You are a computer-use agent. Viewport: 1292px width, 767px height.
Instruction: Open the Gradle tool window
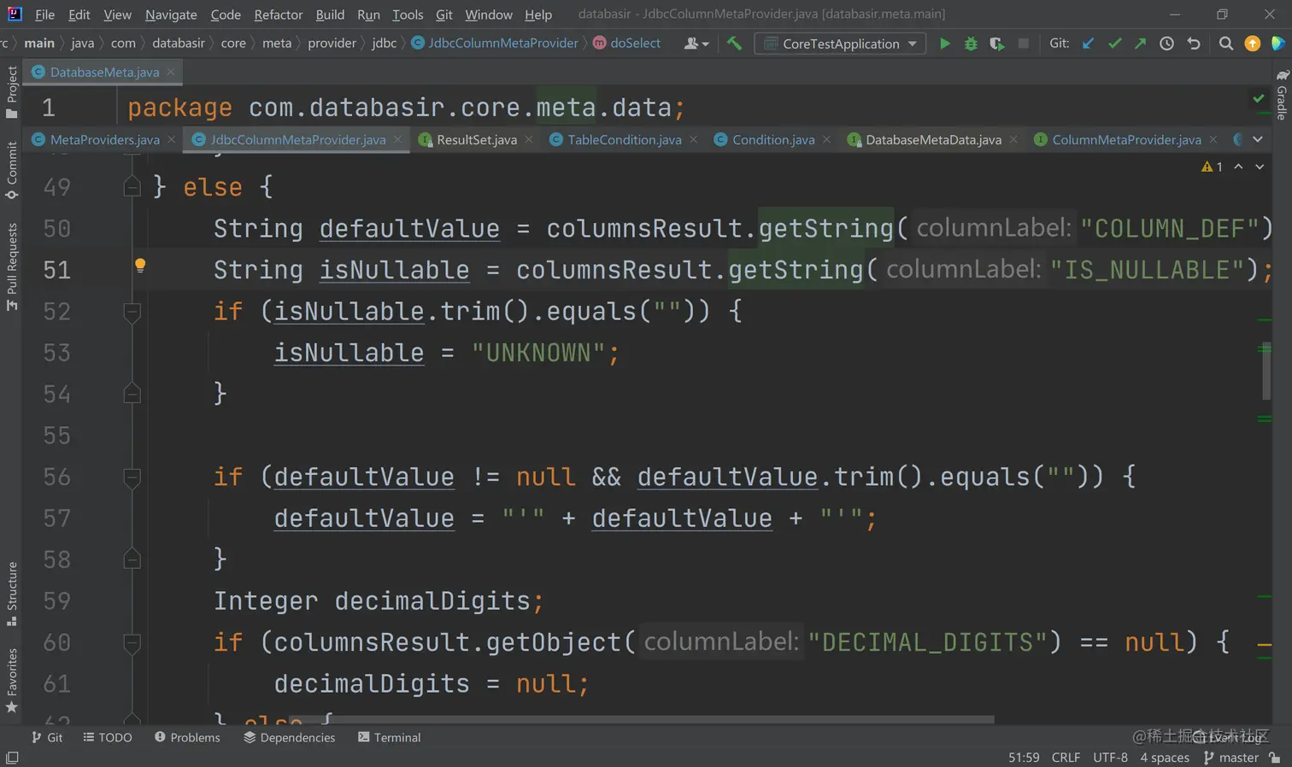tap(1282, 96)
